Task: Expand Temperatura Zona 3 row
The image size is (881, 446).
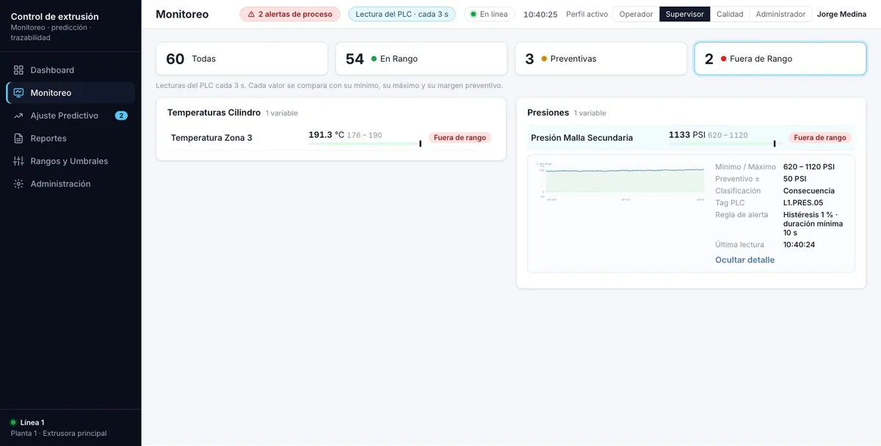Action: [x=331, y=138]
